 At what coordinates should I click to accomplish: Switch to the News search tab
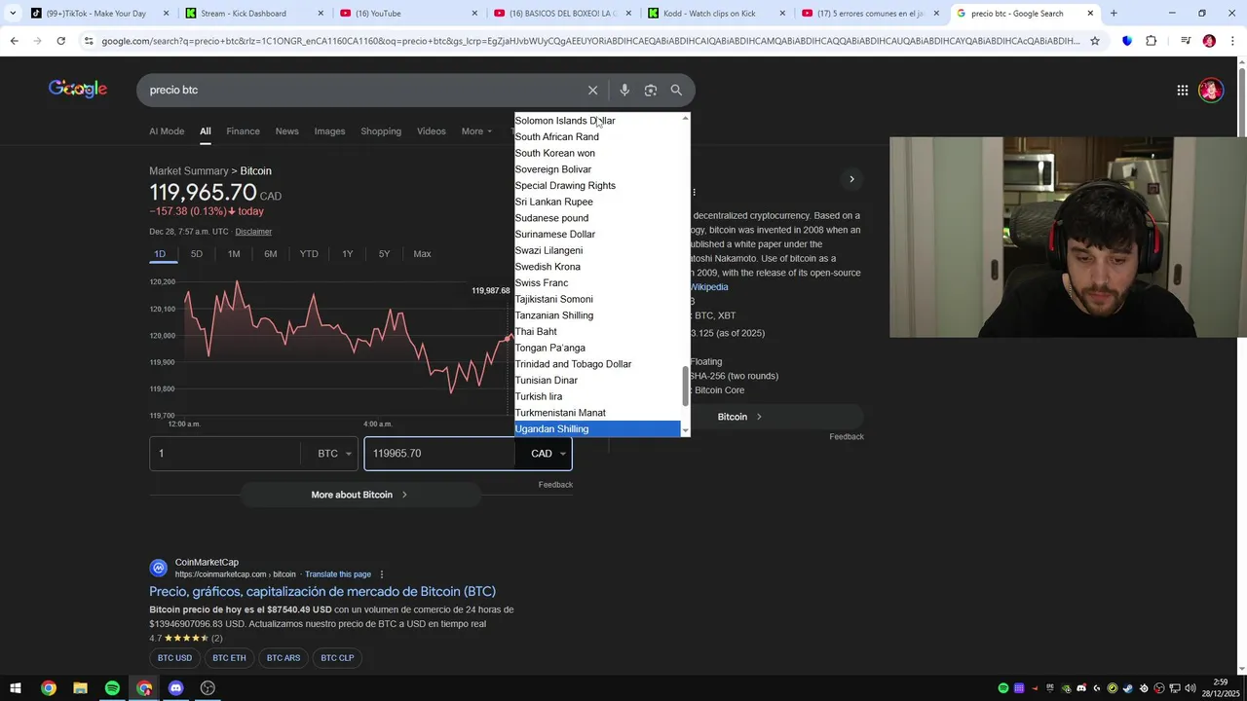point(286,131)
